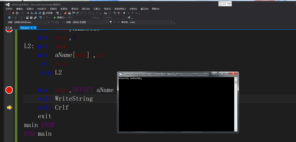Click the grid icon in top overlay

pyautogui.click(x=220, y=4)
